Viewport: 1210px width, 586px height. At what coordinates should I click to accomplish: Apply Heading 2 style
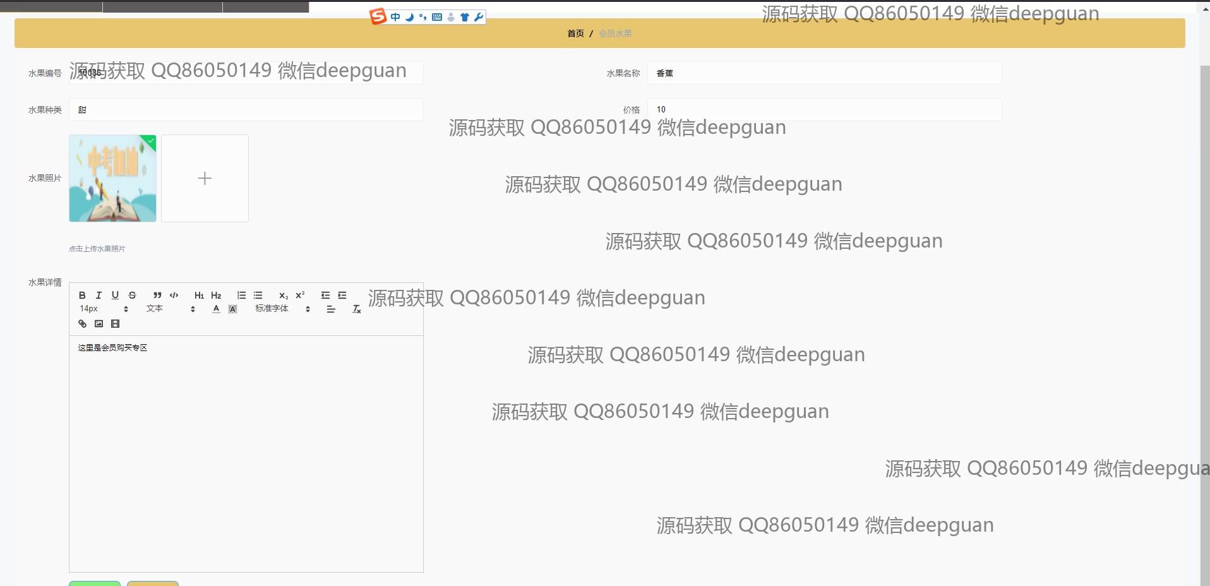click(216, 295)
